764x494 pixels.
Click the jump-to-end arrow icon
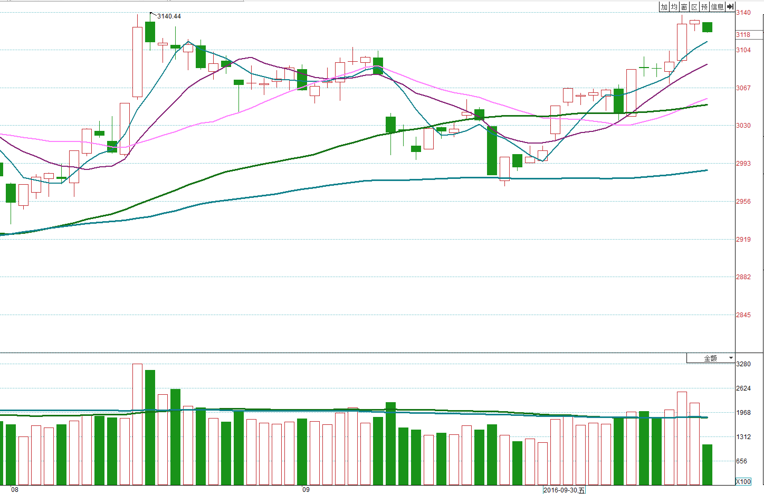[x=730, y=7]
